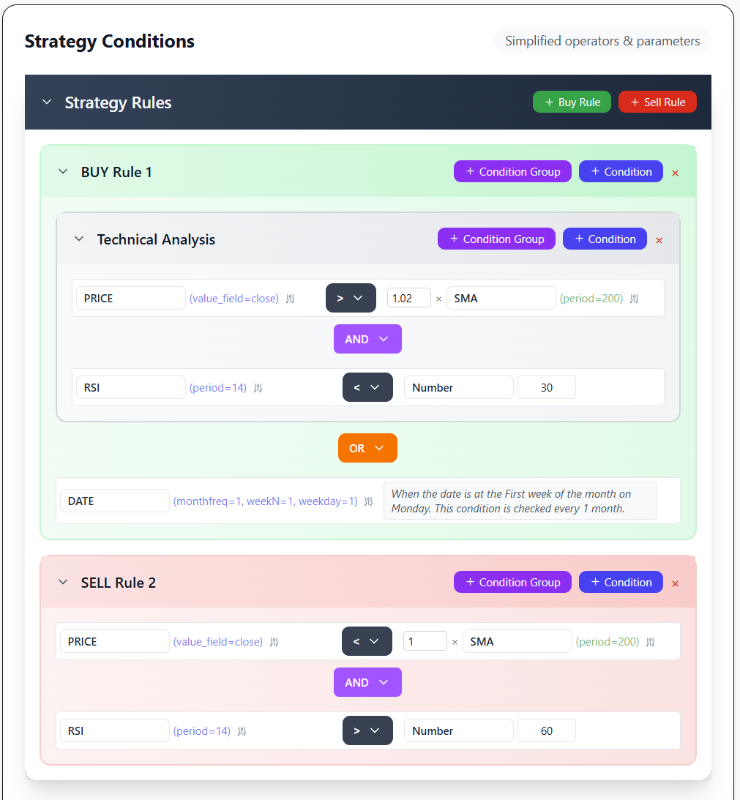Edit the 1.02 multiplier field
740x800 pixels.
[x=408, y=298]
